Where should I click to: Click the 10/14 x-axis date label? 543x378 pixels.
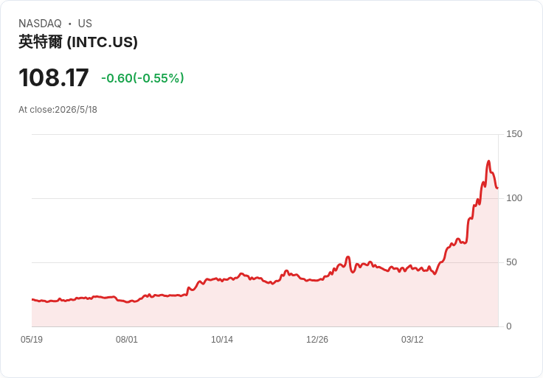[222, 339]
